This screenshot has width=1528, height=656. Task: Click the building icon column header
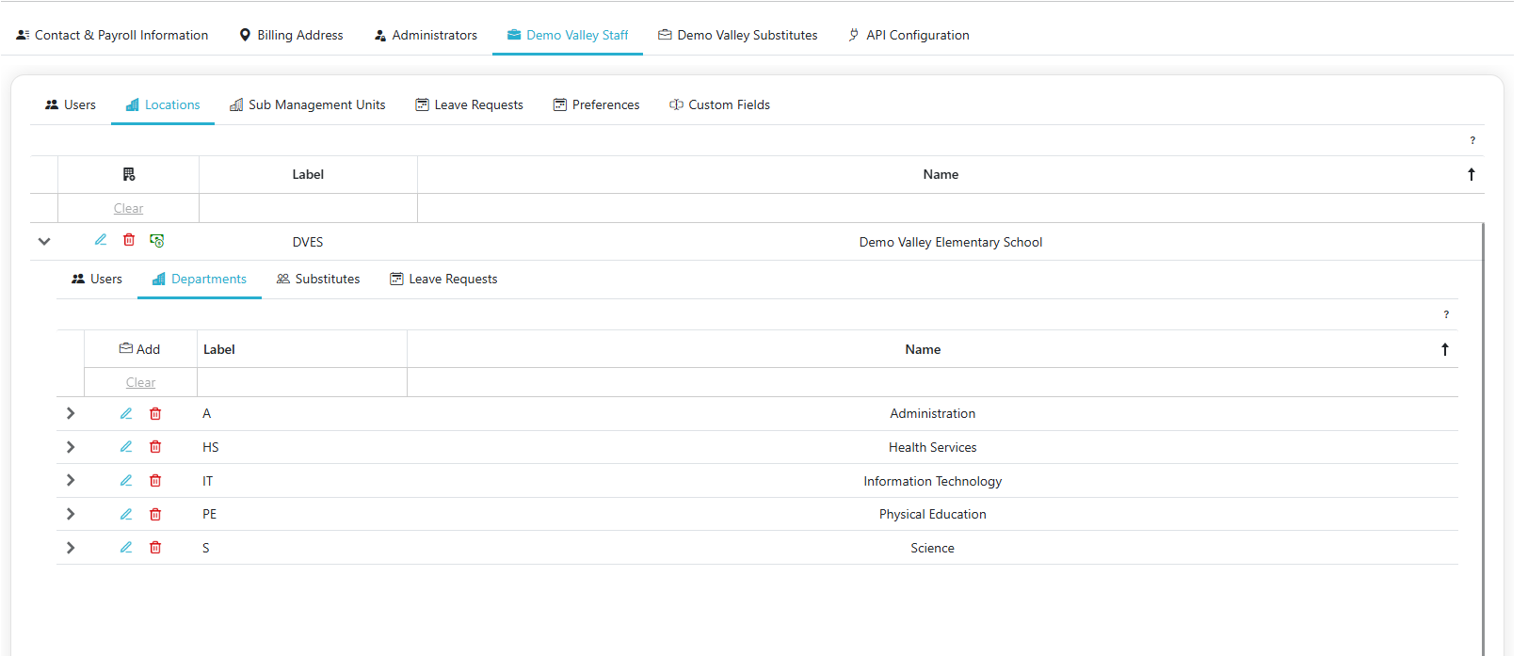[x=129, y=174]
